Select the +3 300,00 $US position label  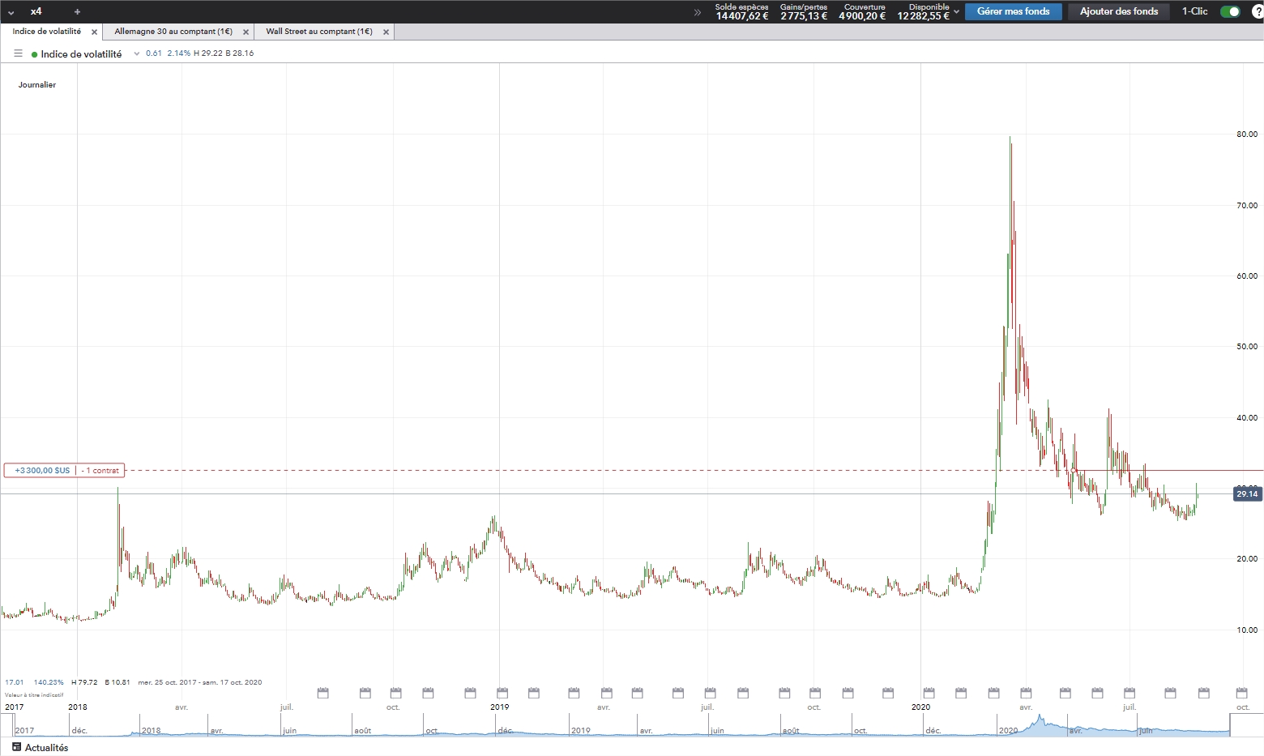point(42,470)
